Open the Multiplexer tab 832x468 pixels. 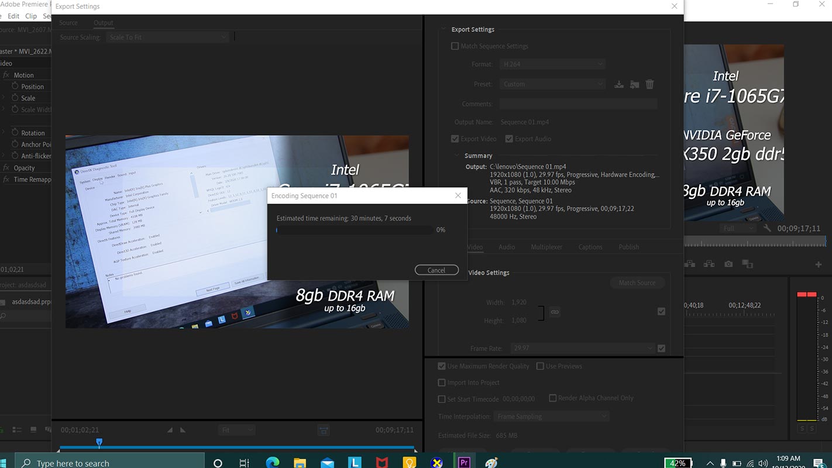546,247
